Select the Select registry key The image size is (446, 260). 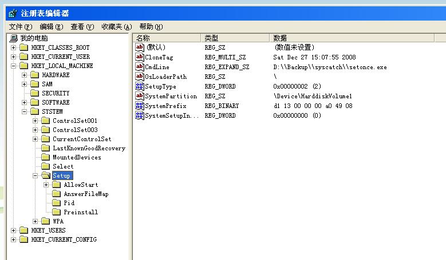(x=63, y=166)
